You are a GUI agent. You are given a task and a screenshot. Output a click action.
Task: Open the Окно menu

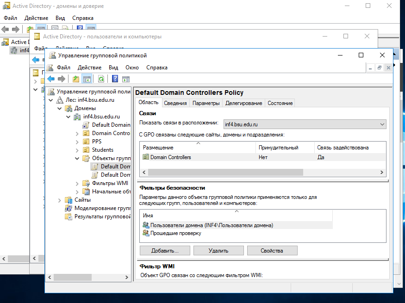pos(132,68)
